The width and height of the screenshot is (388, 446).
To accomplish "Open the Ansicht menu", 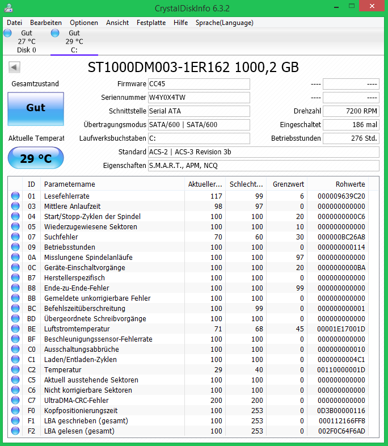I will pos(117,23).
